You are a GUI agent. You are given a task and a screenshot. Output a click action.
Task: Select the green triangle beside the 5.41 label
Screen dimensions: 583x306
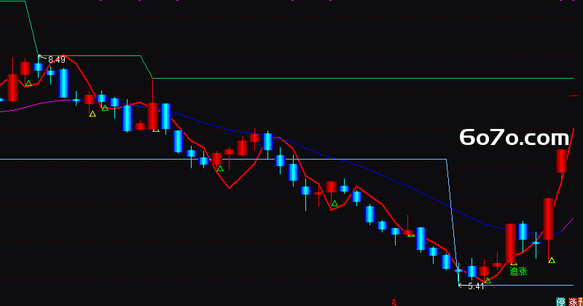tap(488, 280)
